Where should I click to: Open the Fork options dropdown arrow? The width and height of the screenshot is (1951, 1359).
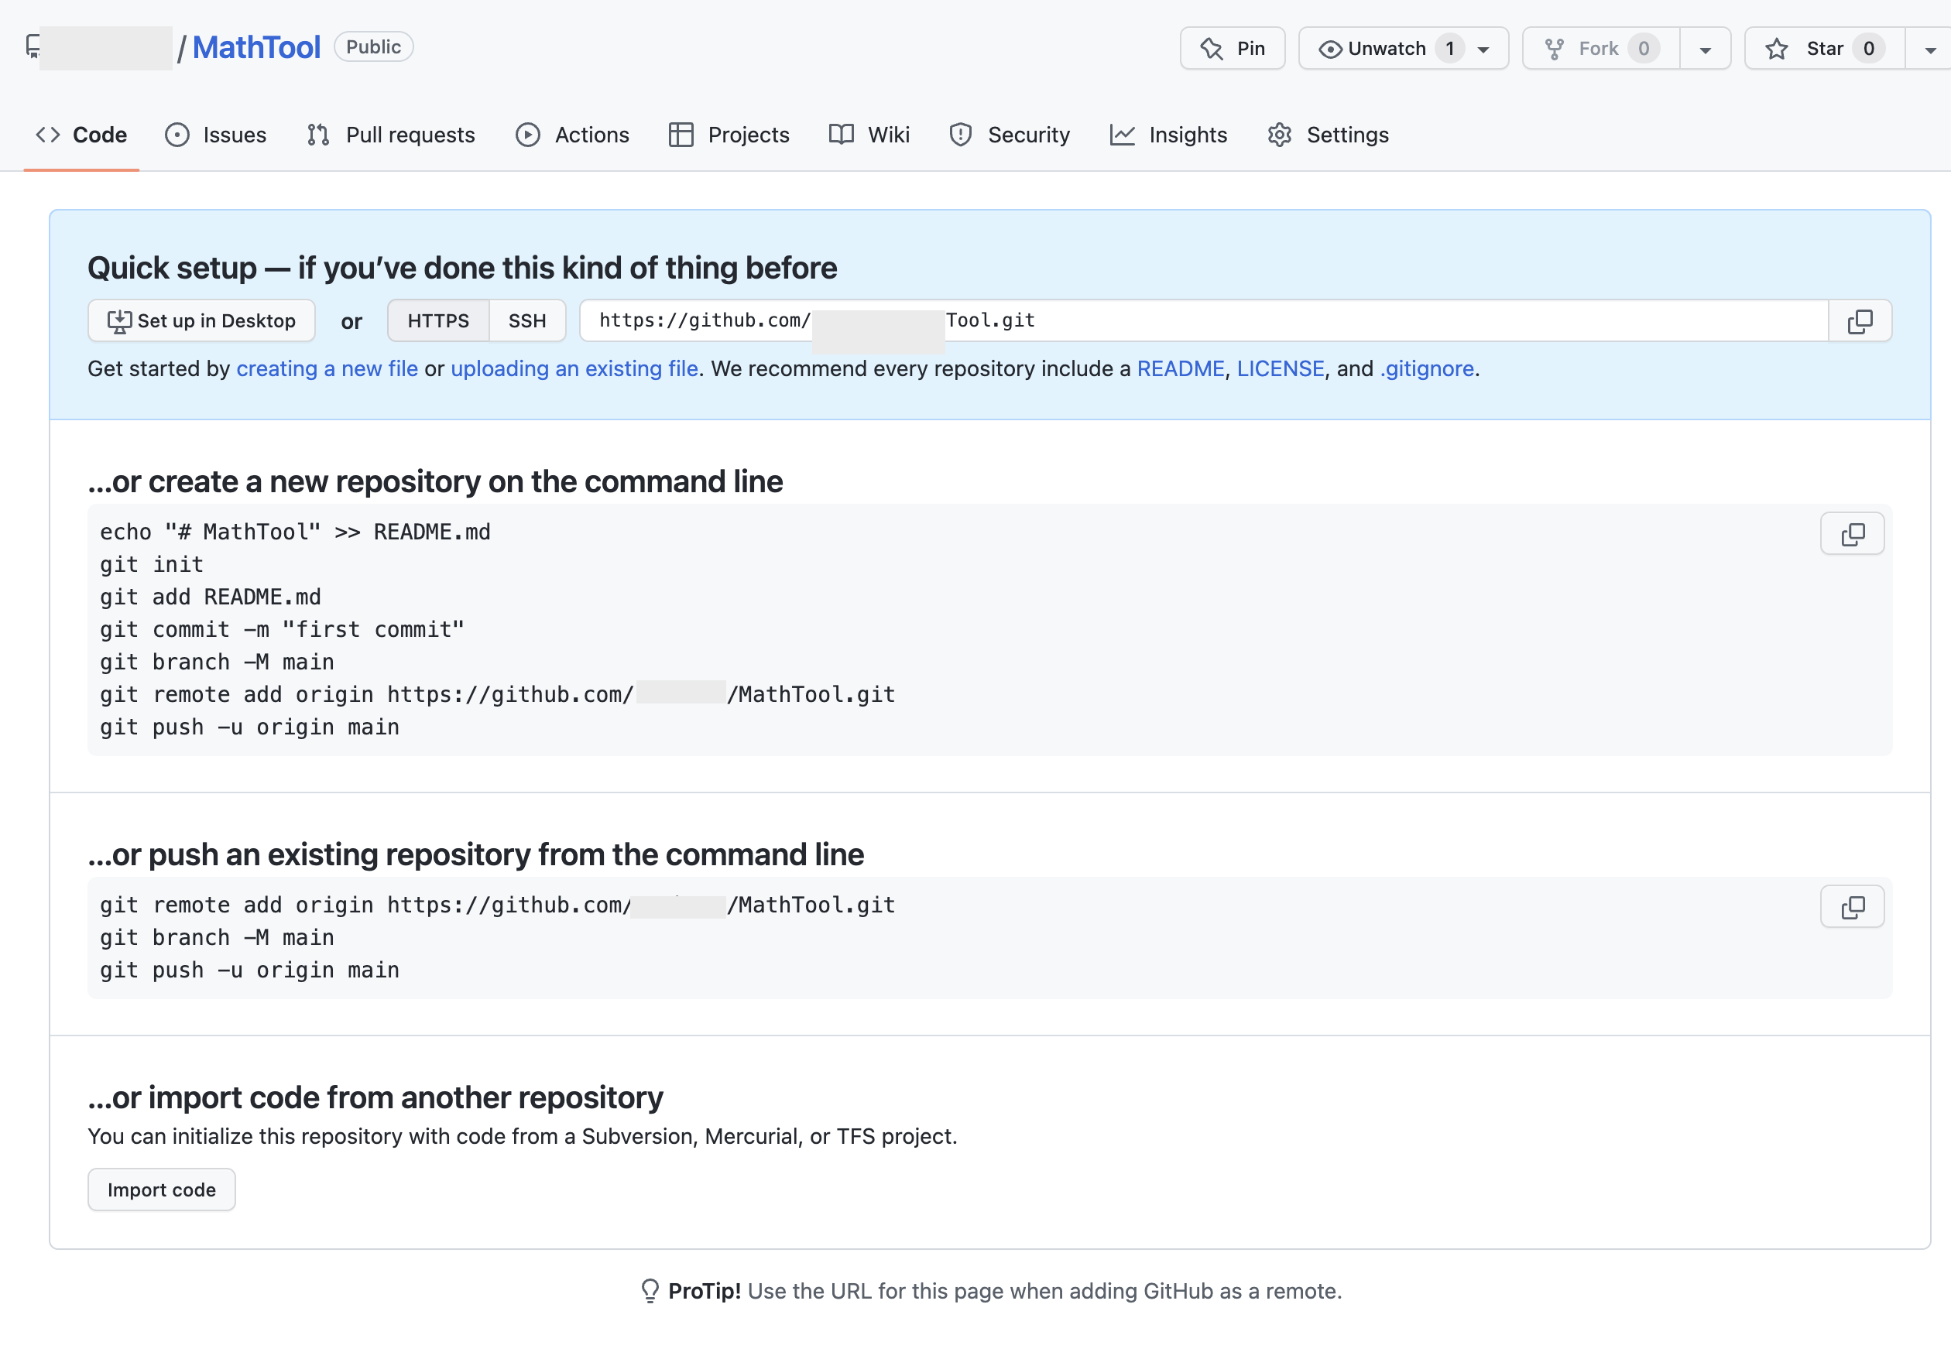coord(1705,50)
